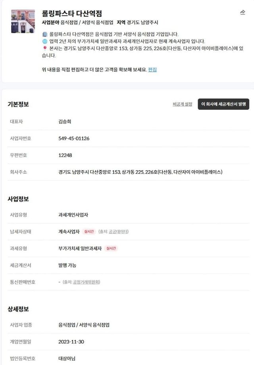Open the 롤링파스타 company thumbnail image

tap(23, 21)
